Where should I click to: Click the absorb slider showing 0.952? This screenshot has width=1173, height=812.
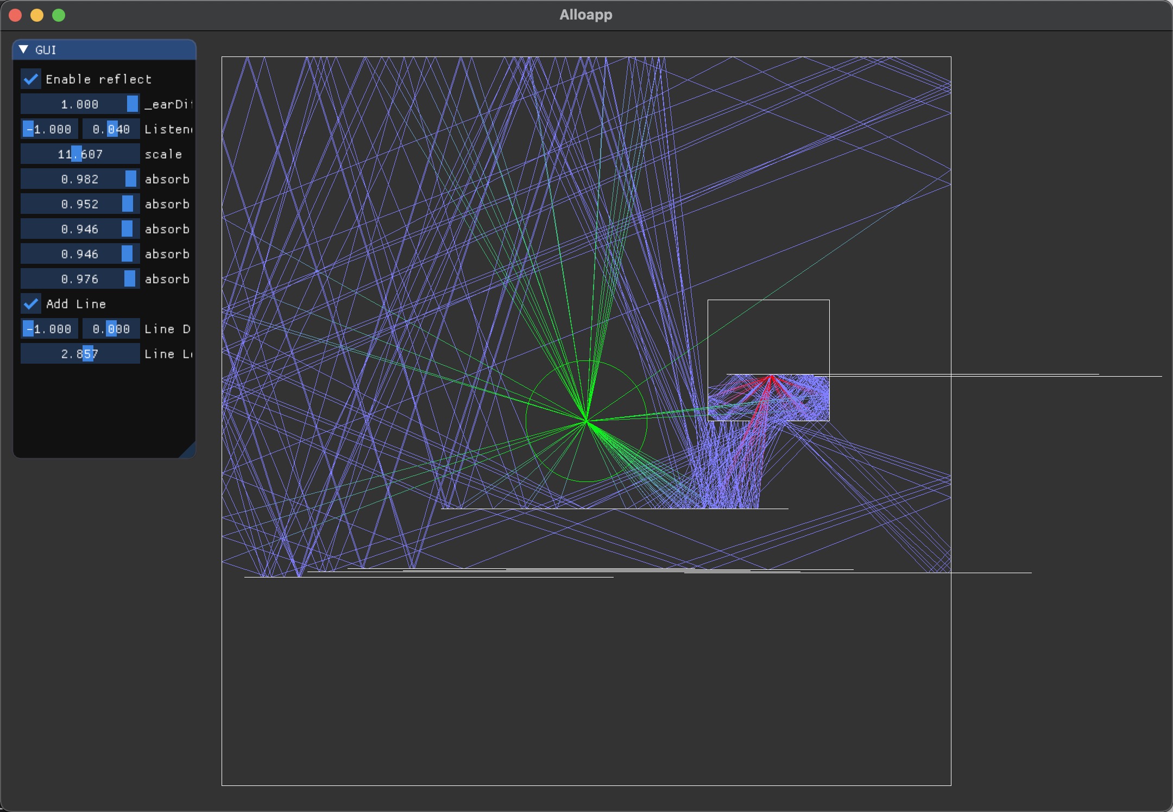(80, 204)
